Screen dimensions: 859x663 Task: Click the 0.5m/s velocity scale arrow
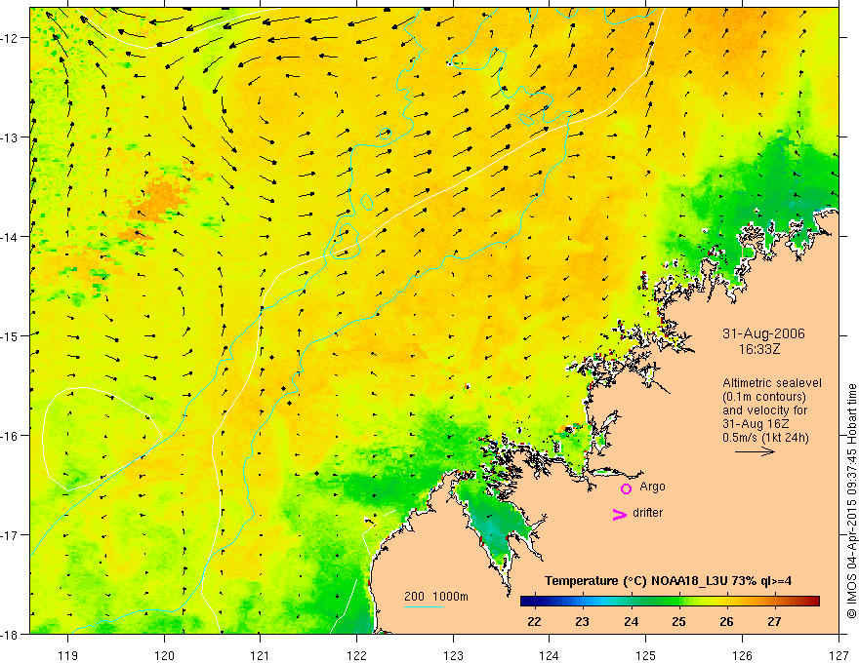click(x=755, y=451)
